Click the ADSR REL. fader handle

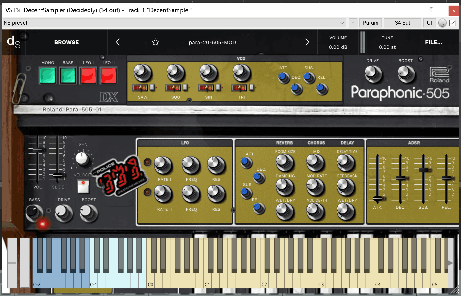click(446, 178)
